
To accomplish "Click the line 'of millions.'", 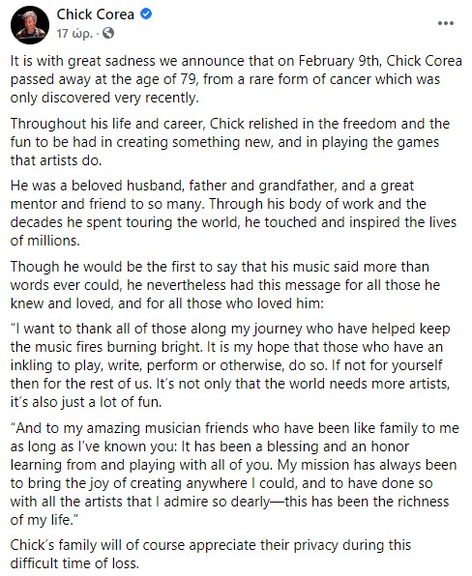I will tap(44, 241).
